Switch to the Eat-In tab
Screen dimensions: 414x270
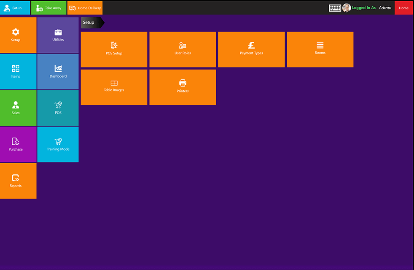(x=15, y=8)
